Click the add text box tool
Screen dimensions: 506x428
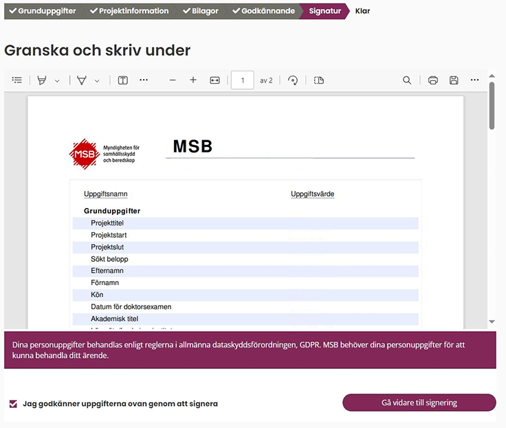pos(122,80)
